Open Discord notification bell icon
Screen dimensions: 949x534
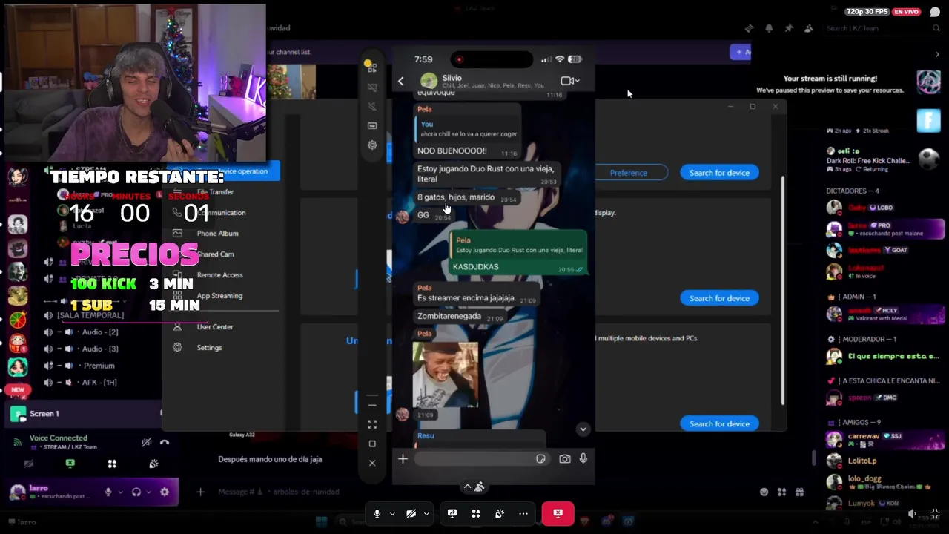pos(769,28)
